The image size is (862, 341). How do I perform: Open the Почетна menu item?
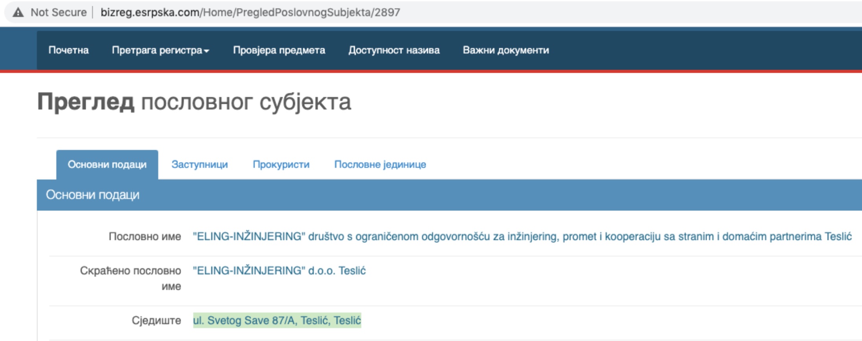point(68,50)
